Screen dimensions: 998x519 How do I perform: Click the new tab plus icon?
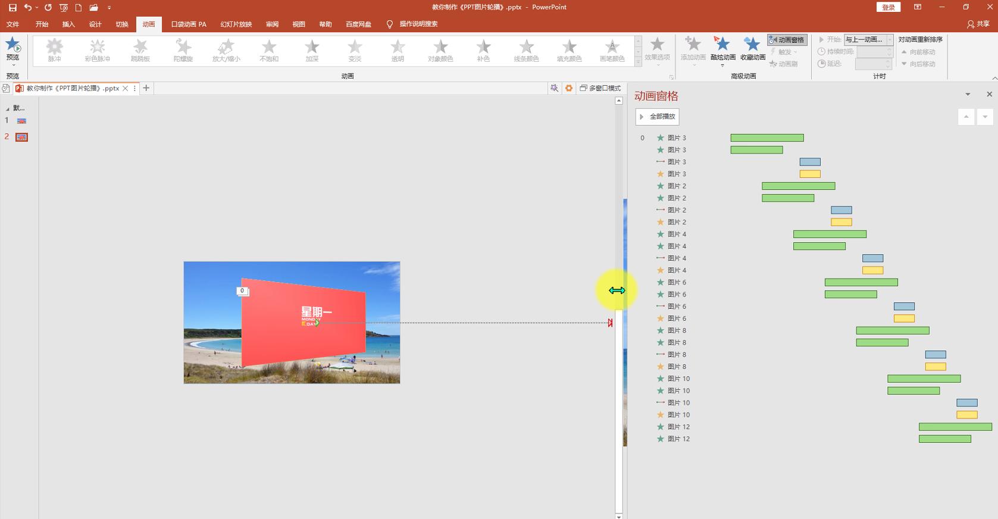click(146, 88)
